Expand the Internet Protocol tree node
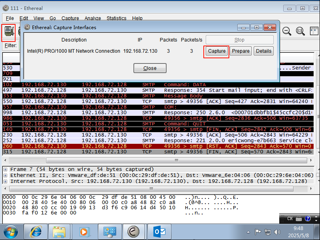Viewport: 320px width, 240px height. point(5,181)
